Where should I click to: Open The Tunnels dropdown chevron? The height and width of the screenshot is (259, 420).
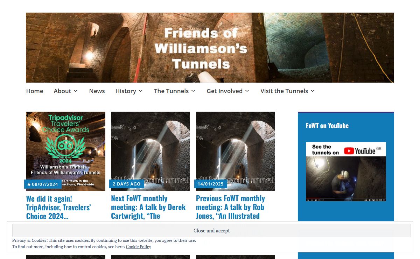(x=193, y=91)
